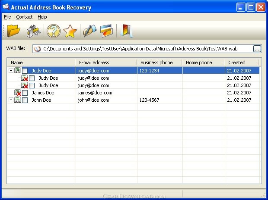Sort by the Name column header
Viewport: 268px width, 200px height.
point(41,62)
